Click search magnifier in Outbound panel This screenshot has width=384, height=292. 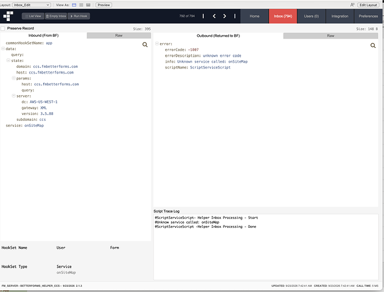click(373, 46)
